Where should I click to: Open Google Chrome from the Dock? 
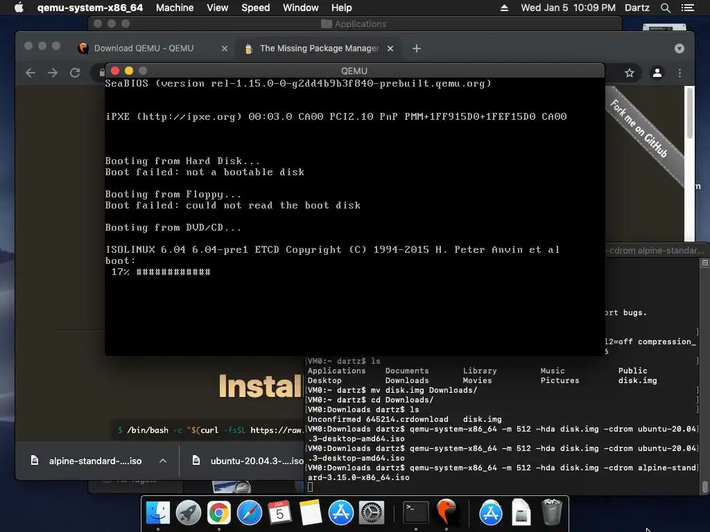(218, 513)
